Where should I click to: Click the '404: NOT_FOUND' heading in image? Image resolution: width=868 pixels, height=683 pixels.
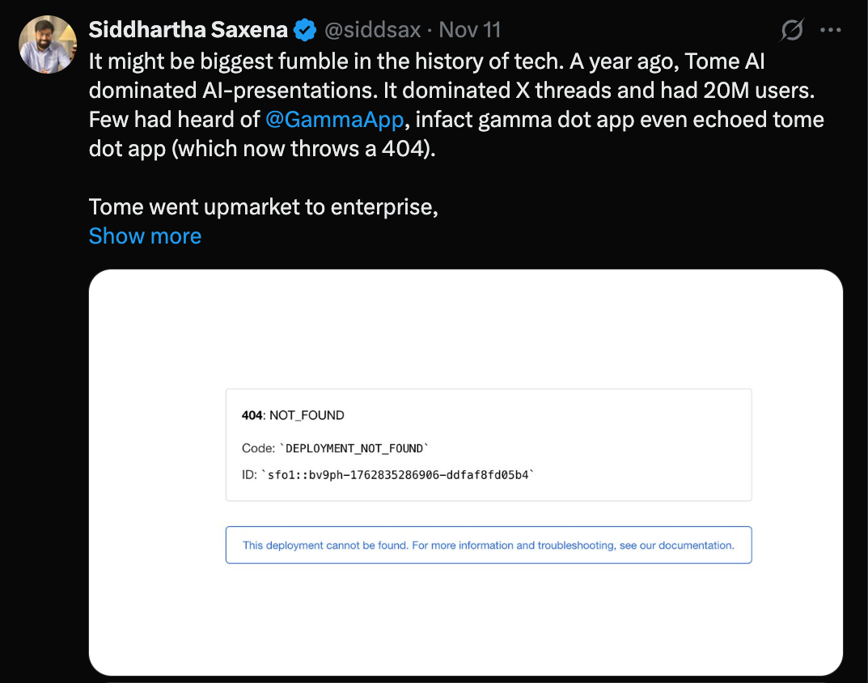(293, 415)
